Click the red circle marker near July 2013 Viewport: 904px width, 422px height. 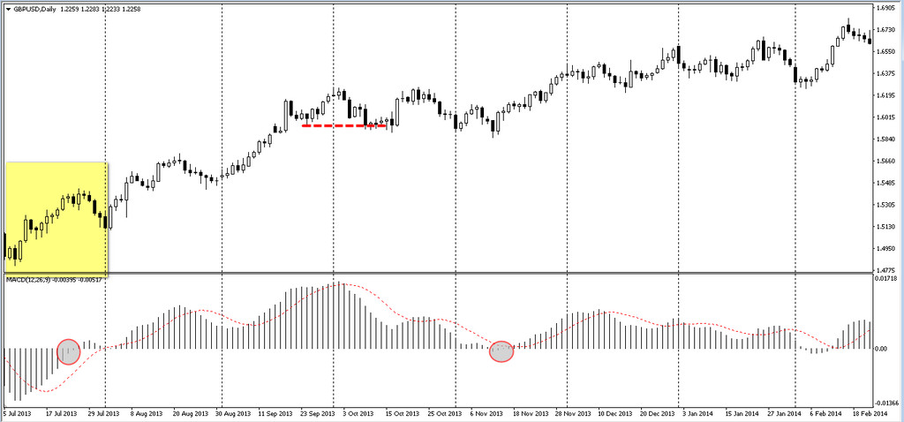point(68,351)
